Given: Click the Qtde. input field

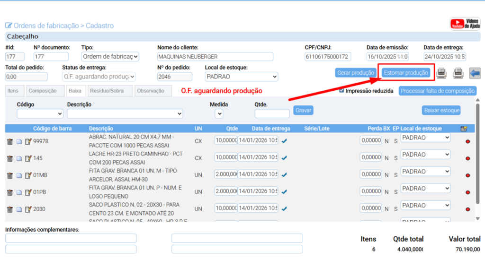Looking at the screenshot, I should 272,113.
